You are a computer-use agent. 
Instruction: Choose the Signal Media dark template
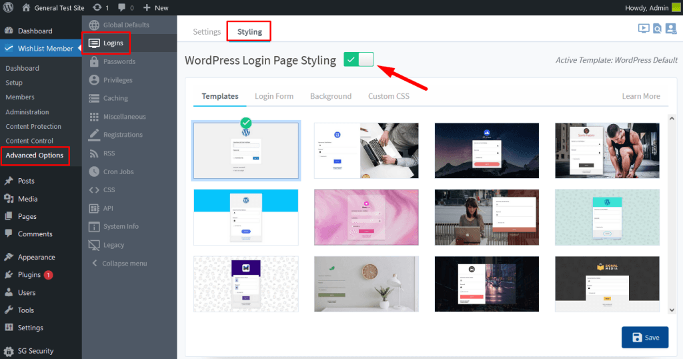click(607, 284)
